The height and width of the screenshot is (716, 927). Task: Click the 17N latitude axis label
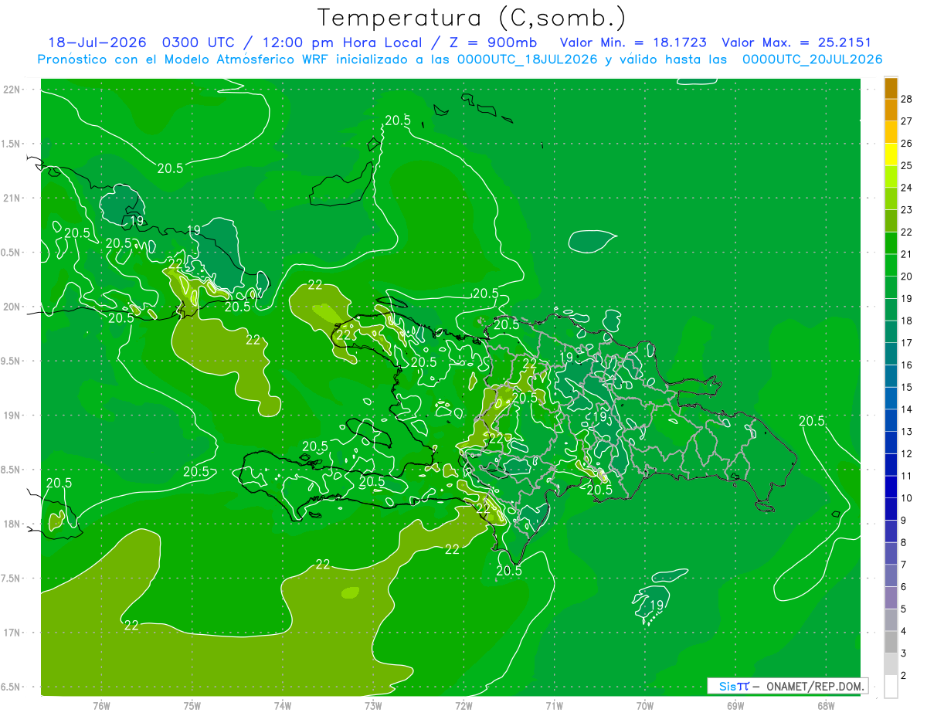click(x=12, y=633)
